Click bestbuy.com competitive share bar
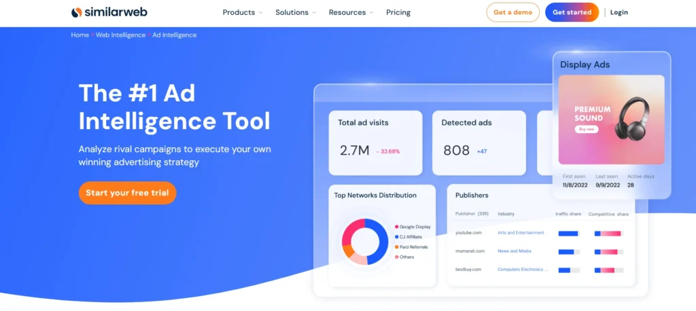This screenshot has width=696, height=311. pos(608,270)
